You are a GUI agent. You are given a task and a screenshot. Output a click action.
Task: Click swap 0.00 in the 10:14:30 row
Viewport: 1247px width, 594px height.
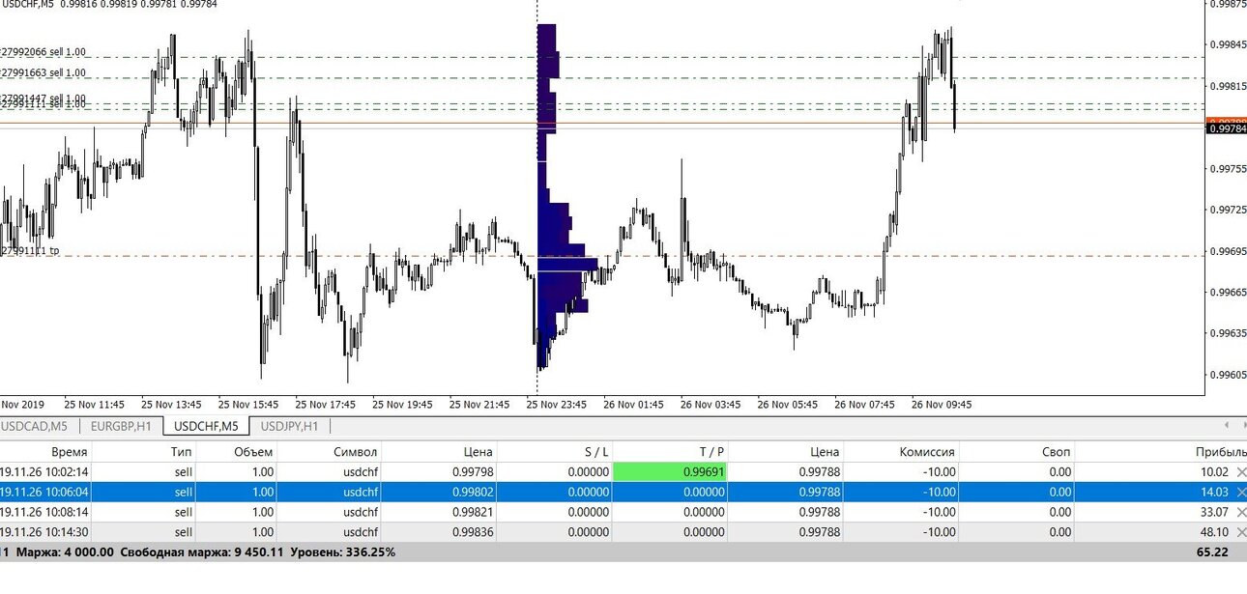click(1060, 532)
